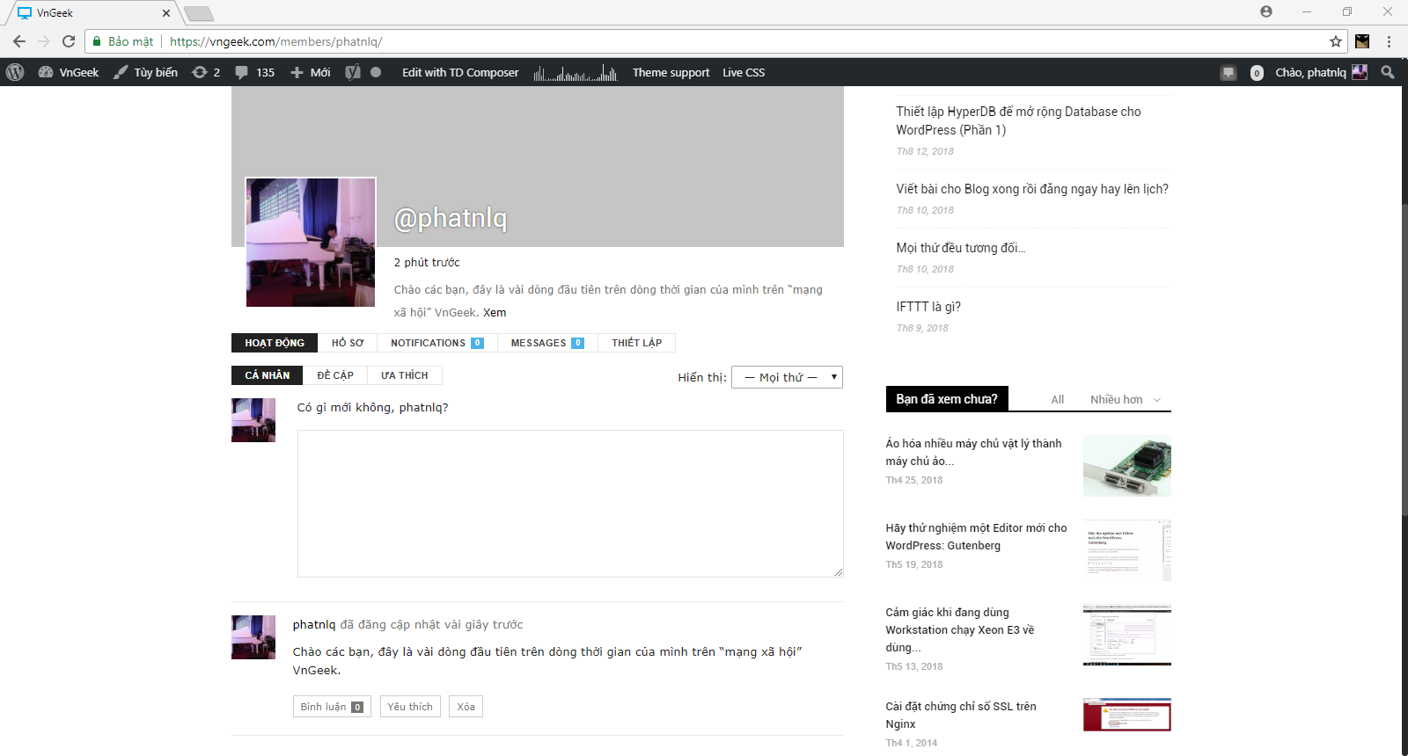Click notification count badge 0
This screenshot has width=1408, height=756.
click(x=1257, y=73)
